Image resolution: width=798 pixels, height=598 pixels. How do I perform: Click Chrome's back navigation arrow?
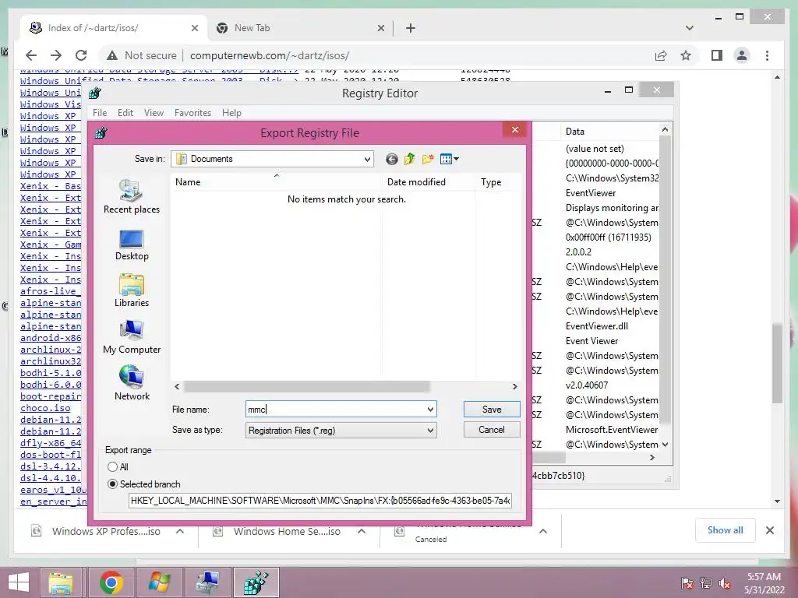[31, 55]
